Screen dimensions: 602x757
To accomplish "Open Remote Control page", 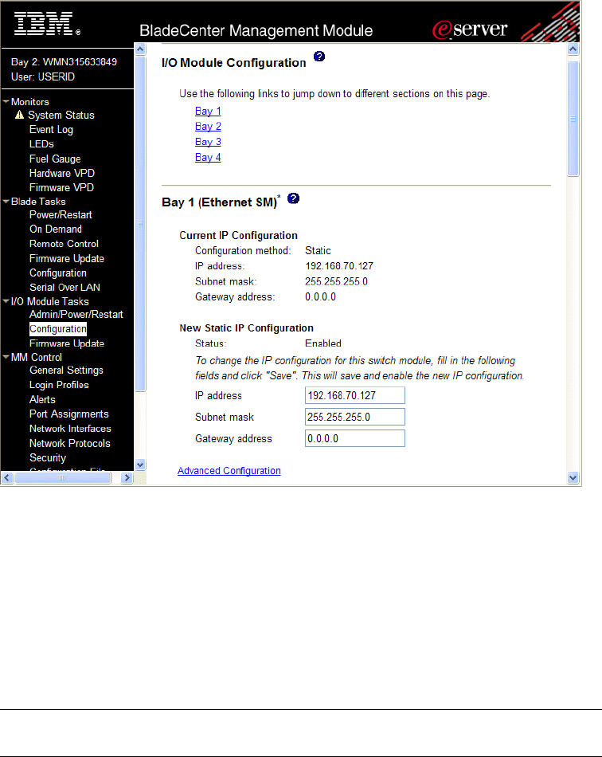I will (x=64, y=244).
